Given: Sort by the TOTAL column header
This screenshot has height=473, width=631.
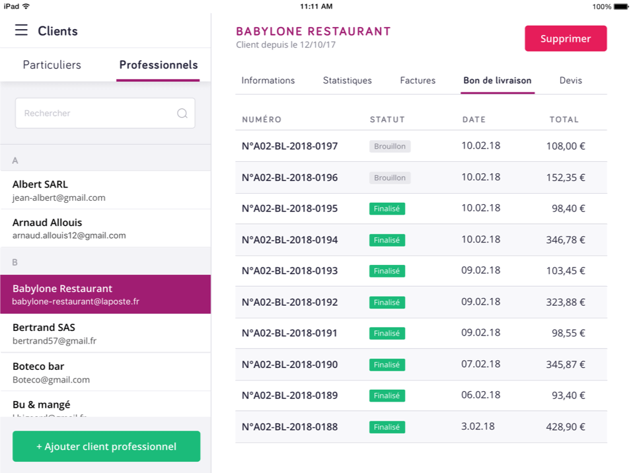Looking at the screenshot, I should tap(564, 120).
